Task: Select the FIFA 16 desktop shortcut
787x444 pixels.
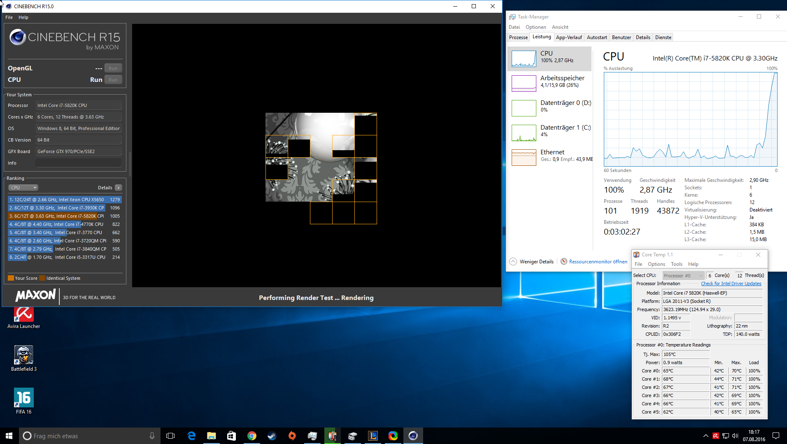Action: point(24,401)
